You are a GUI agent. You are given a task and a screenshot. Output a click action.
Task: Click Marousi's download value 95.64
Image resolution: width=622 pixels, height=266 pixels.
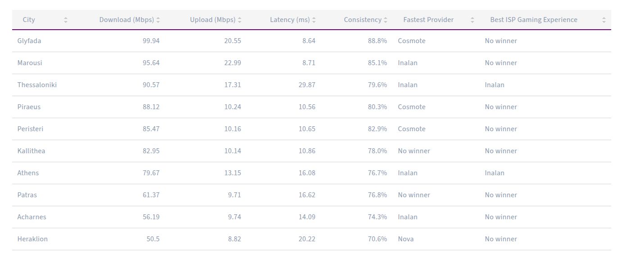[151, 63]
